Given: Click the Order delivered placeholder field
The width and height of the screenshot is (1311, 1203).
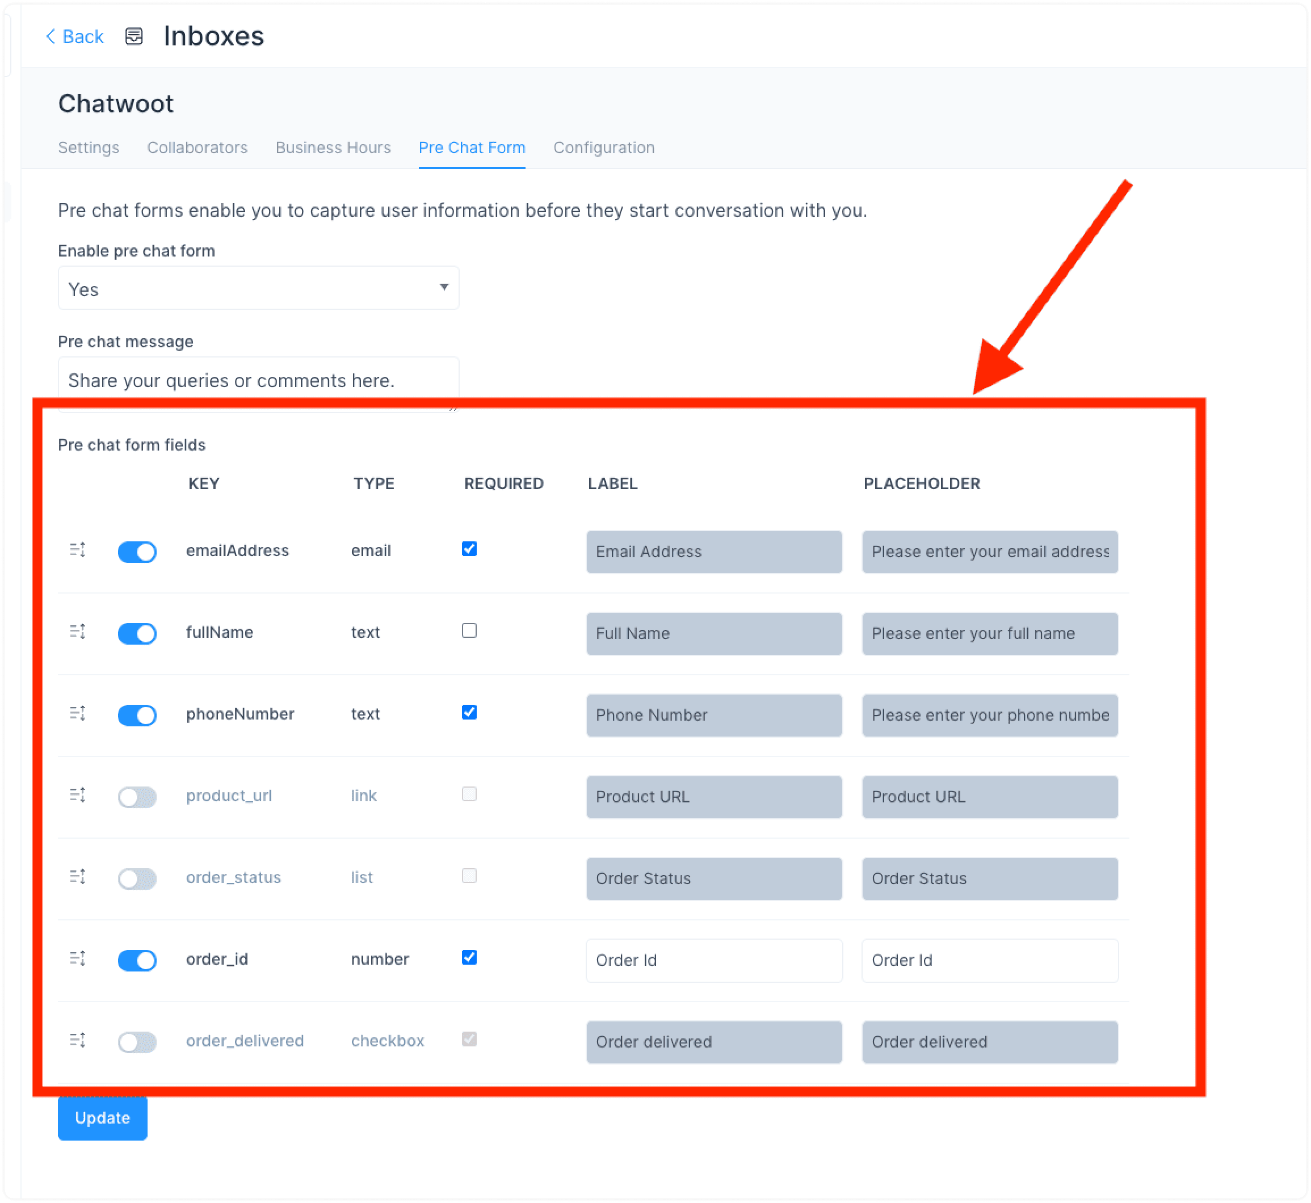Looking at the screenshot, I should pos(990,1042).
